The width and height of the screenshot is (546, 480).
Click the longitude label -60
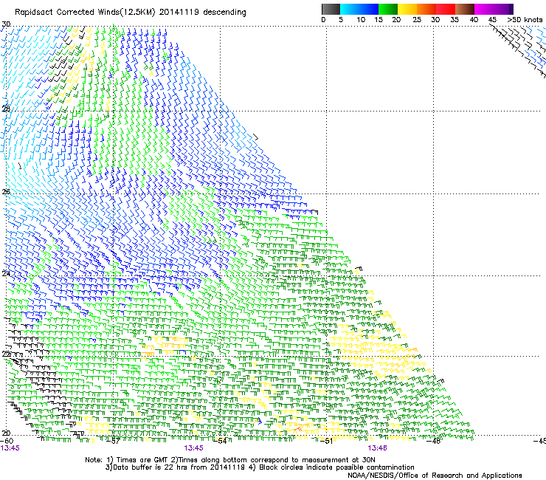coord(7,442)
